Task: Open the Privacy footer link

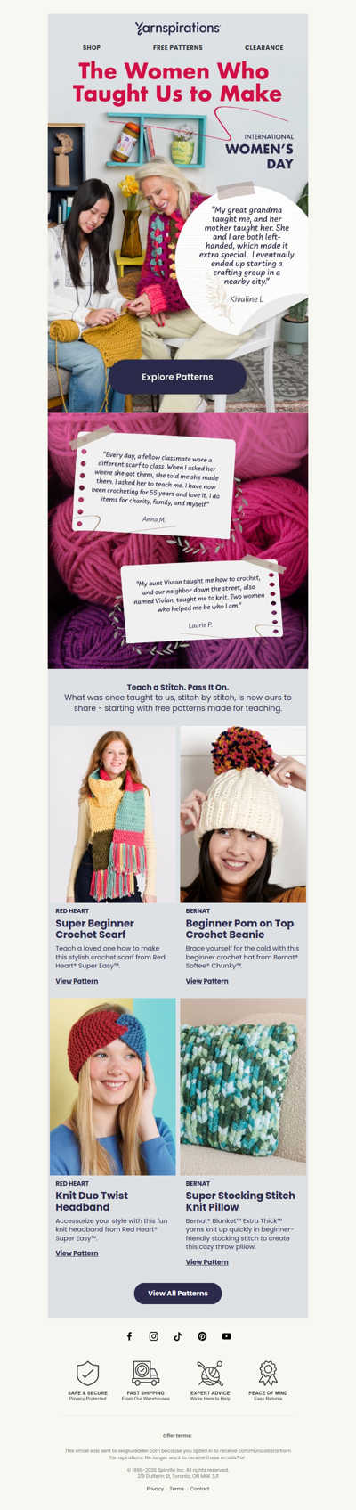Action: coord(155,1489)
